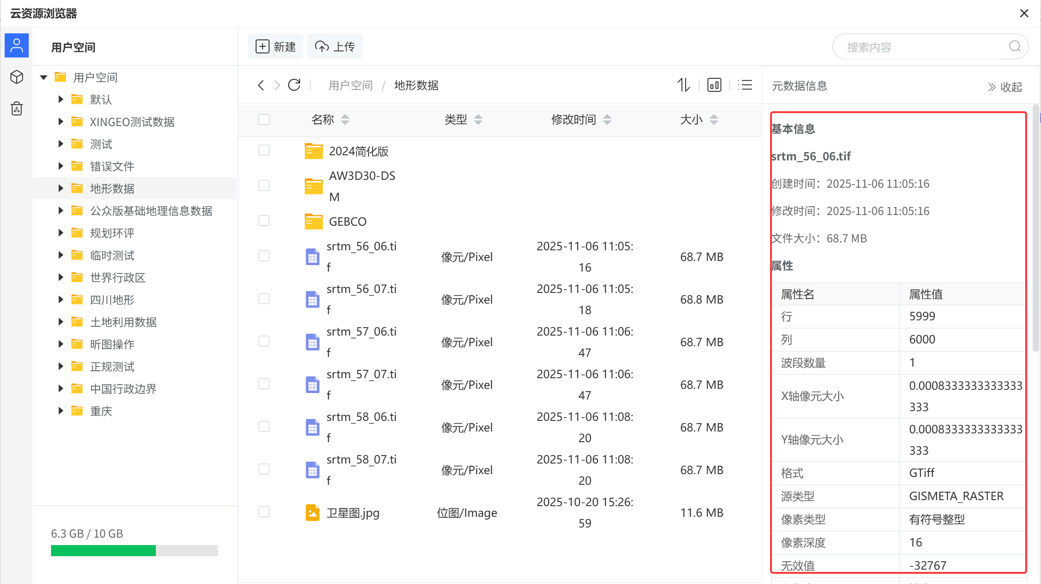Click the 新建 button
Screen dimensions: 1041x584
click(x=276, y=46)
